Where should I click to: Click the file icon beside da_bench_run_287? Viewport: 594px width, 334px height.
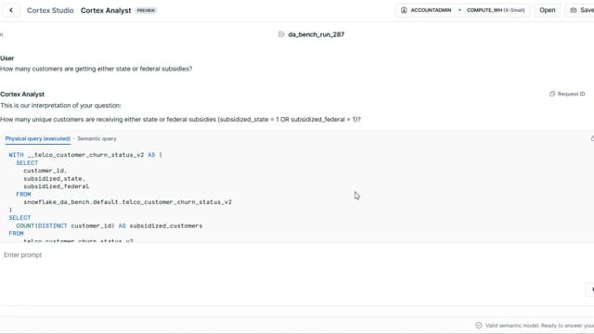[x=281, y=34]
